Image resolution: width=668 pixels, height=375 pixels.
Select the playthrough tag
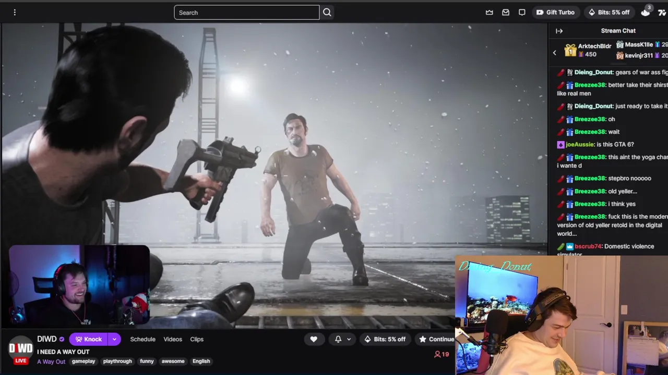[x=117, y=361]
